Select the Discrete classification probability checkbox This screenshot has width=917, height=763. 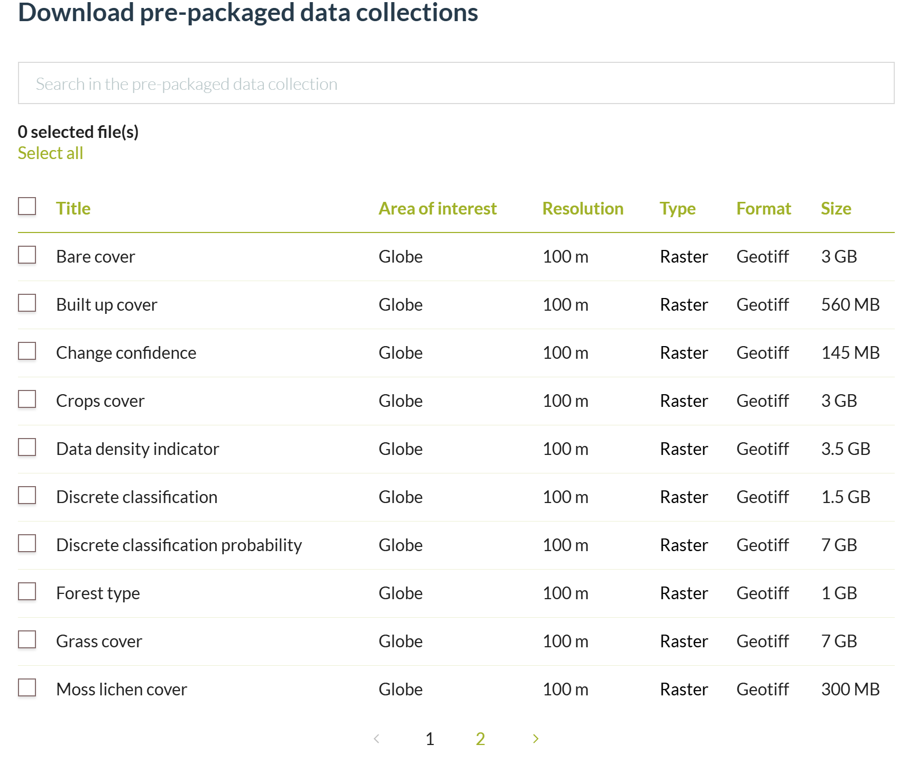27,544
